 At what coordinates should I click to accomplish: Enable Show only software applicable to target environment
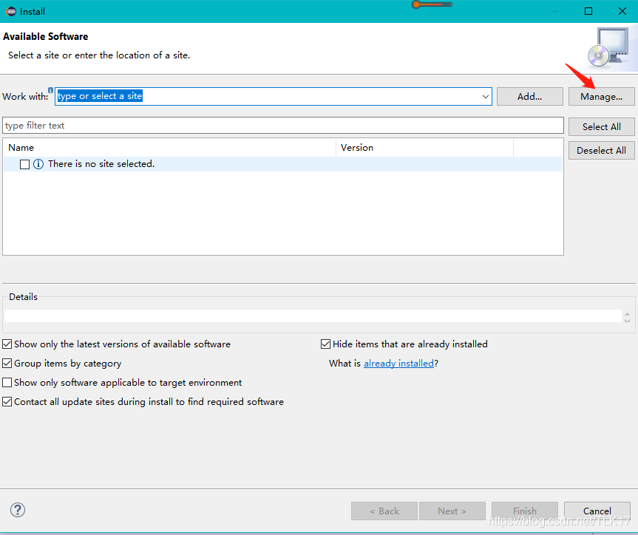point(7,383)
